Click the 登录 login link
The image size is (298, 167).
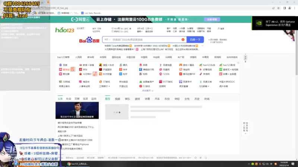click(221, 29)
